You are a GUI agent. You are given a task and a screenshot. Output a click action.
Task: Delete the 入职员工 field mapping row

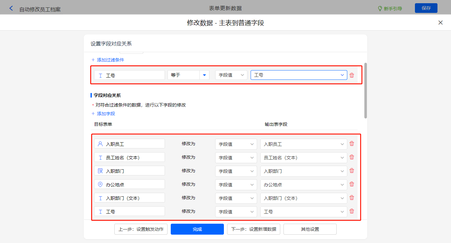click(352, 144)
